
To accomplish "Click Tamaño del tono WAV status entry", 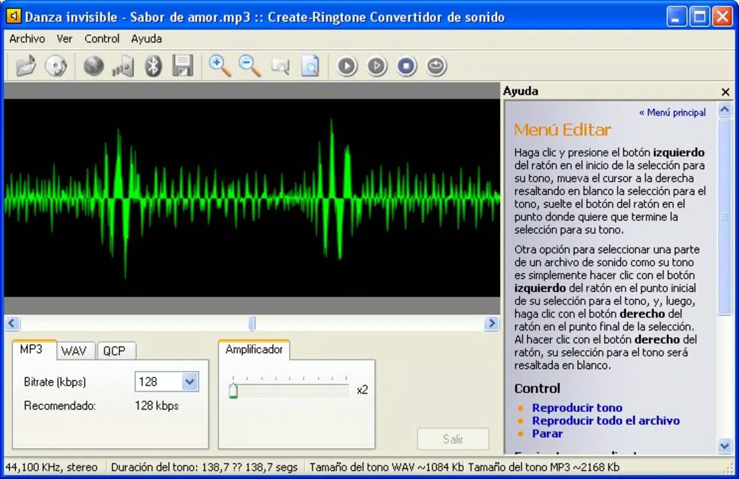I will pos(387,467).
